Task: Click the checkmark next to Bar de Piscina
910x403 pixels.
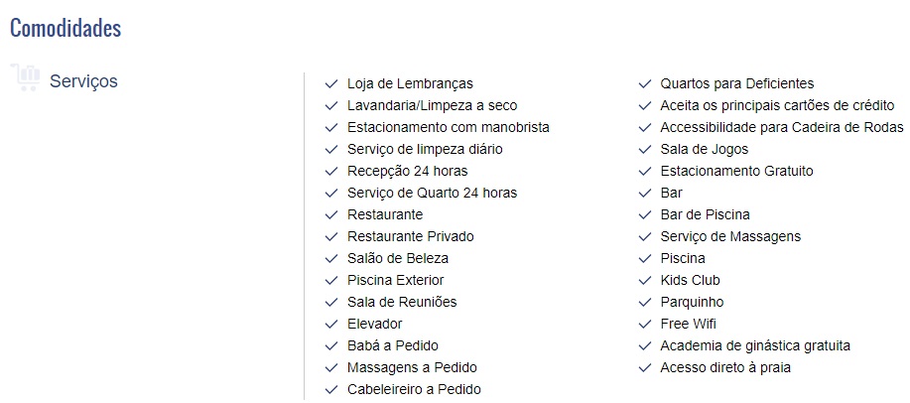Action: tap(645, 214)
